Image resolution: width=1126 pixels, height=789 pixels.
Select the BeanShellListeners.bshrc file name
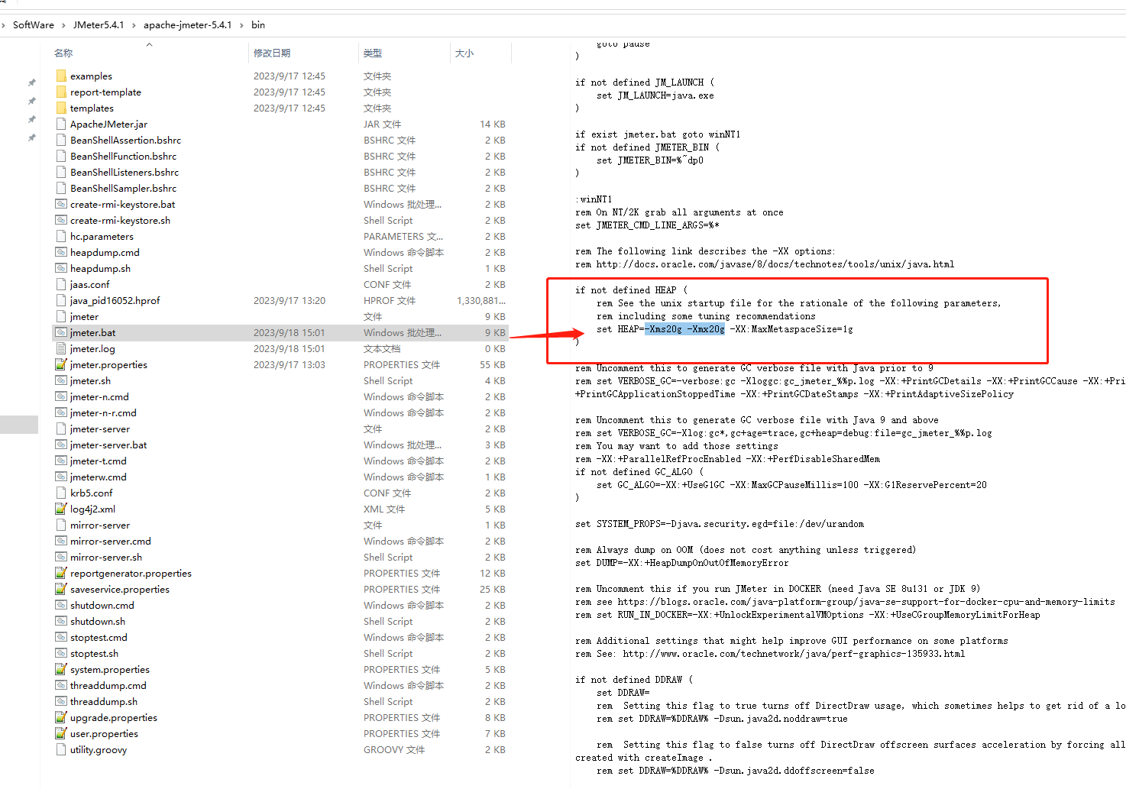[x=125, y=172]
